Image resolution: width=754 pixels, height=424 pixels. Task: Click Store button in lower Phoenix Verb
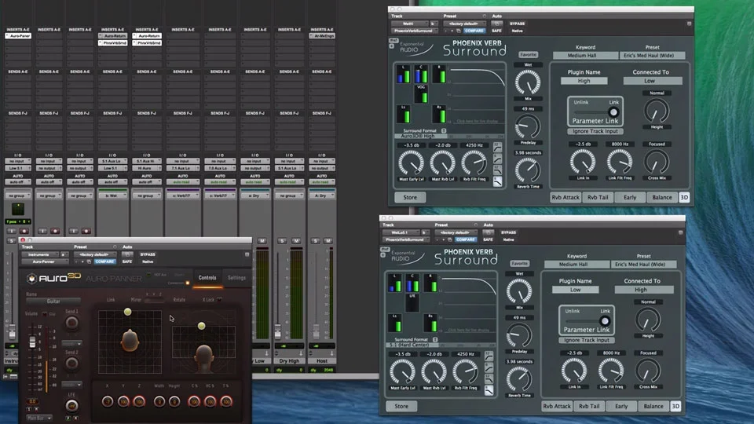(401, 406)
